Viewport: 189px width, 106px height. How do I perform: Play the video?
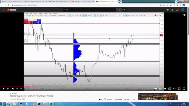tap(3, 89)
